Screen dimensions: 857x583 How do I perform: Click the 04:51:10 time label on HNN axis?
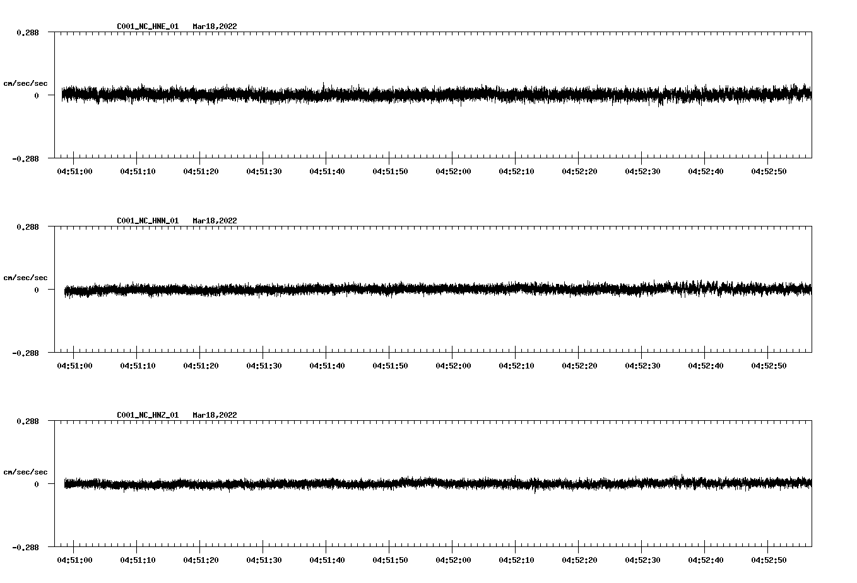[138, 366]
